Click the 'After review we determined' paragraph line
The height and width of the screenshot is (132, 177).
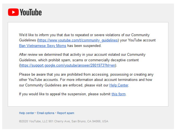tap(82, 55)
